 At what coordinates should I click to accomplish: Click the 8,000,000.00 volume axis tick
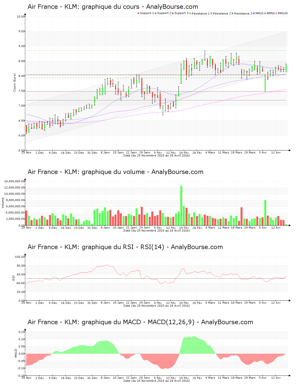coord(15,200)
